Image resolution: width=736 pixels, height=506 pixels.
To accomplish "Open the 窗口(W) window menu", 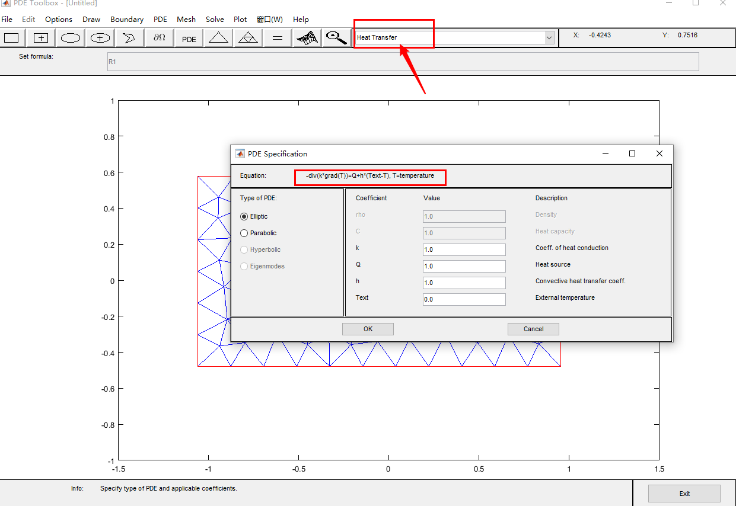I will click(x=270, y=20).
